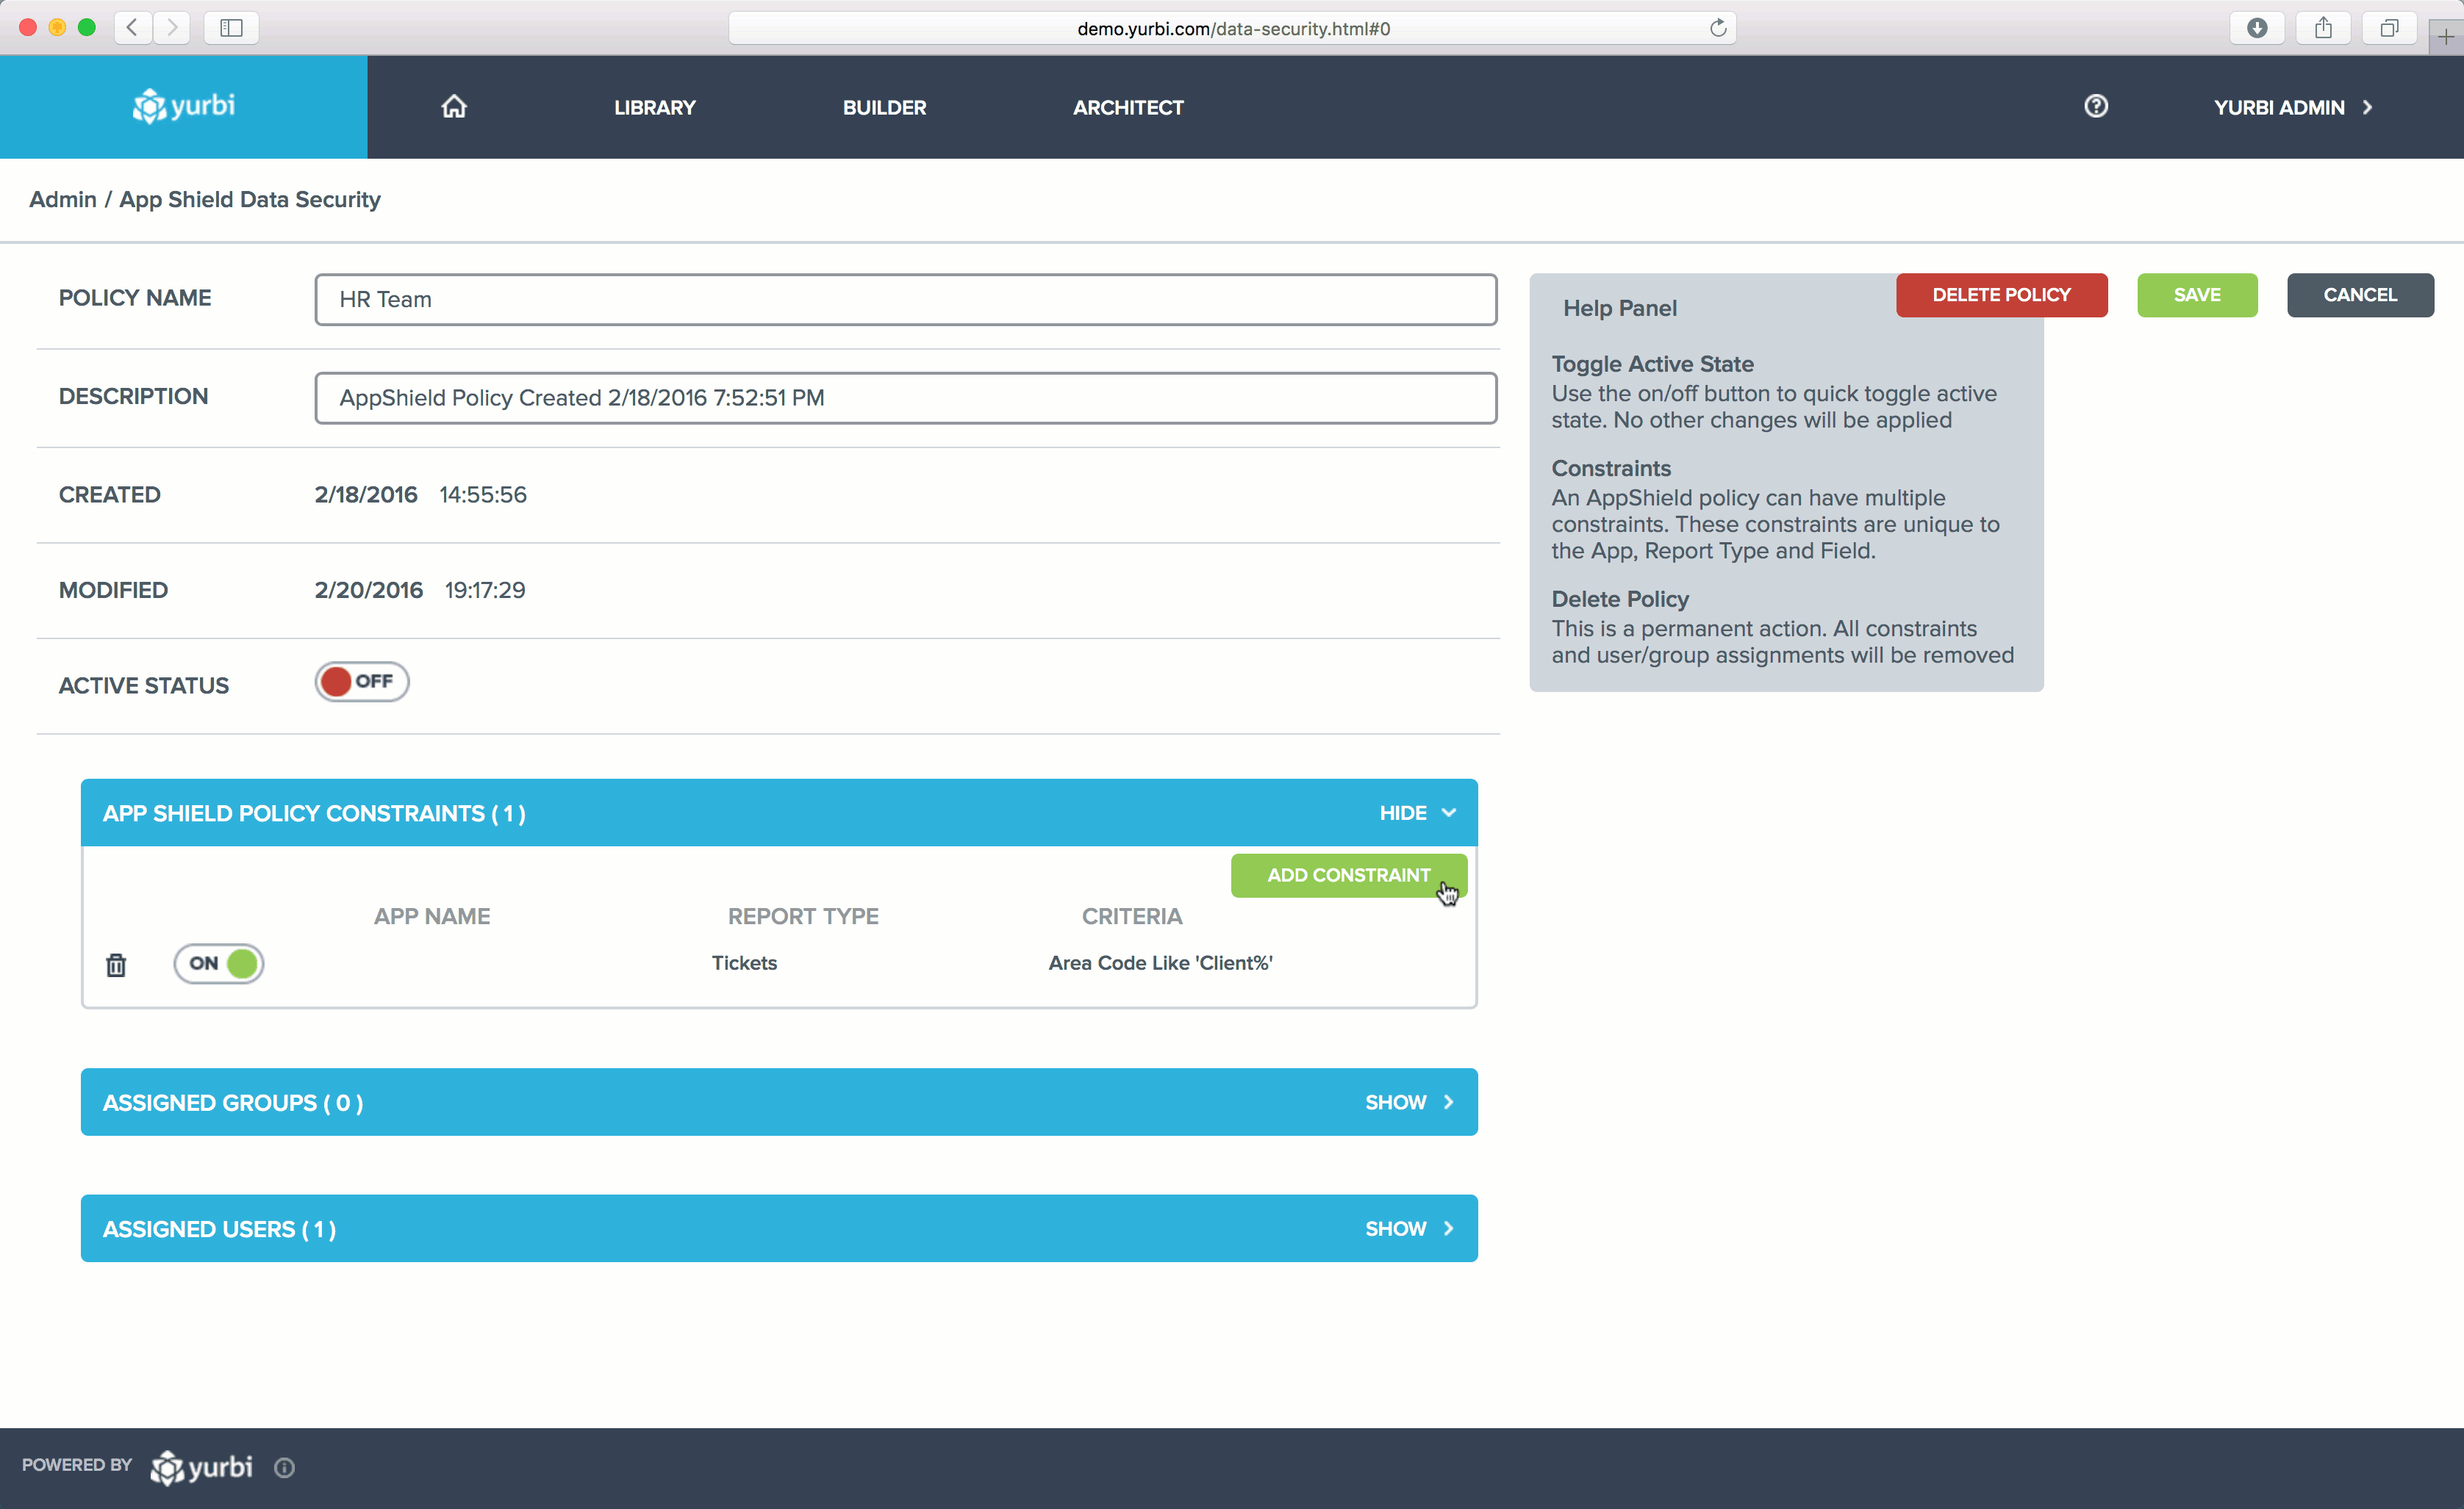This screenshot has height=1509, width=2464.
Task: Refresh the page using the reload icon
Action: pos(1718,28)
